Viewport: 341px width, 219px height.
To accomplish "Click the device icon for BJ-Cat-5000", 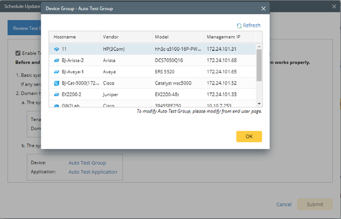I will 56,83.
